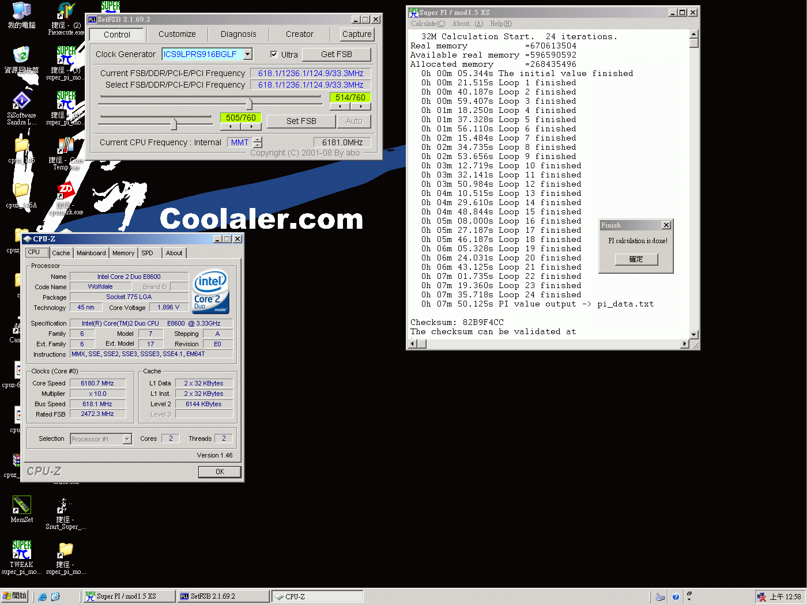
Task: Click the network tray icon near clock
Action: click(761, 597)
